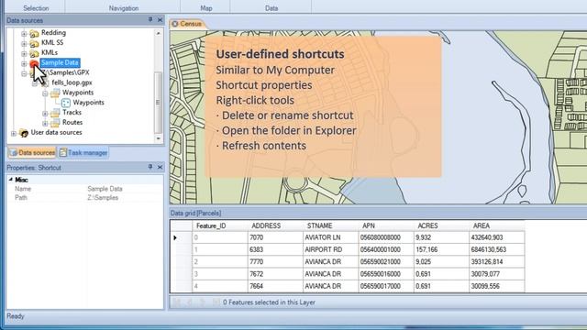
Task: Click the AIRPORT RD street name cell
Action: [331, 250]
